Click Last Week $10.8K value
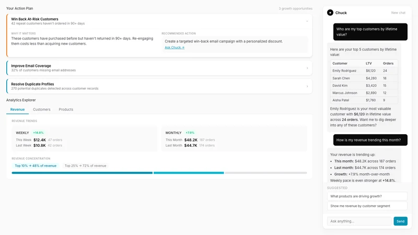 point(40,146)
